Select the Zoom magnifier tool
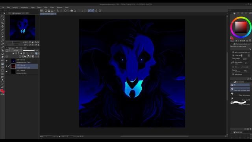252x142 pixels. pos(2,16)
